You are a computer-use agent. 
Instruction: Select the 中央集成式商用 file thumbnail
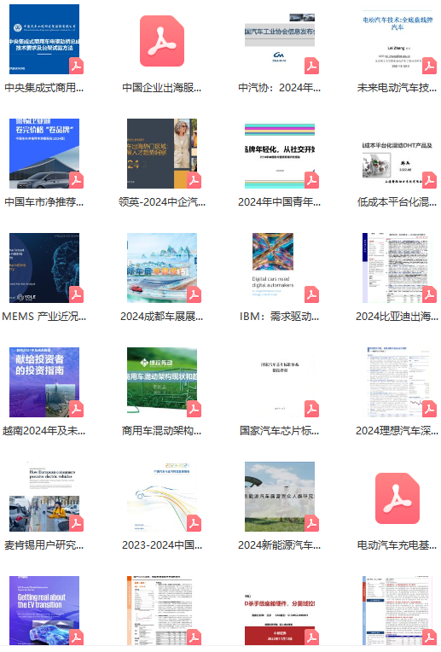click(44, 39)
